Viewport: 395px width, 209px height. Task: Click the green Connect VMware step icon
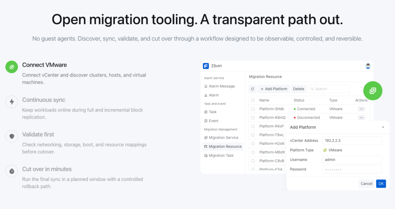pyautogui.click(x=12, y=67)
